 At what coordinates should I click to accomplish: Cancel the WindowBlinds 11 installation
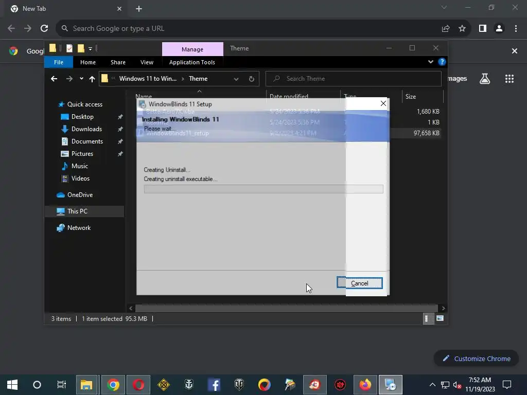[x=359, y=283]
